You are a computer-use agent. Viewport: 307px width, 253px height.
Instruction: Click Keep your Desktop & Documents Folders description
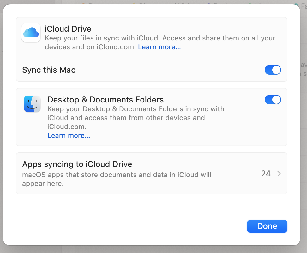coord(136,118)
